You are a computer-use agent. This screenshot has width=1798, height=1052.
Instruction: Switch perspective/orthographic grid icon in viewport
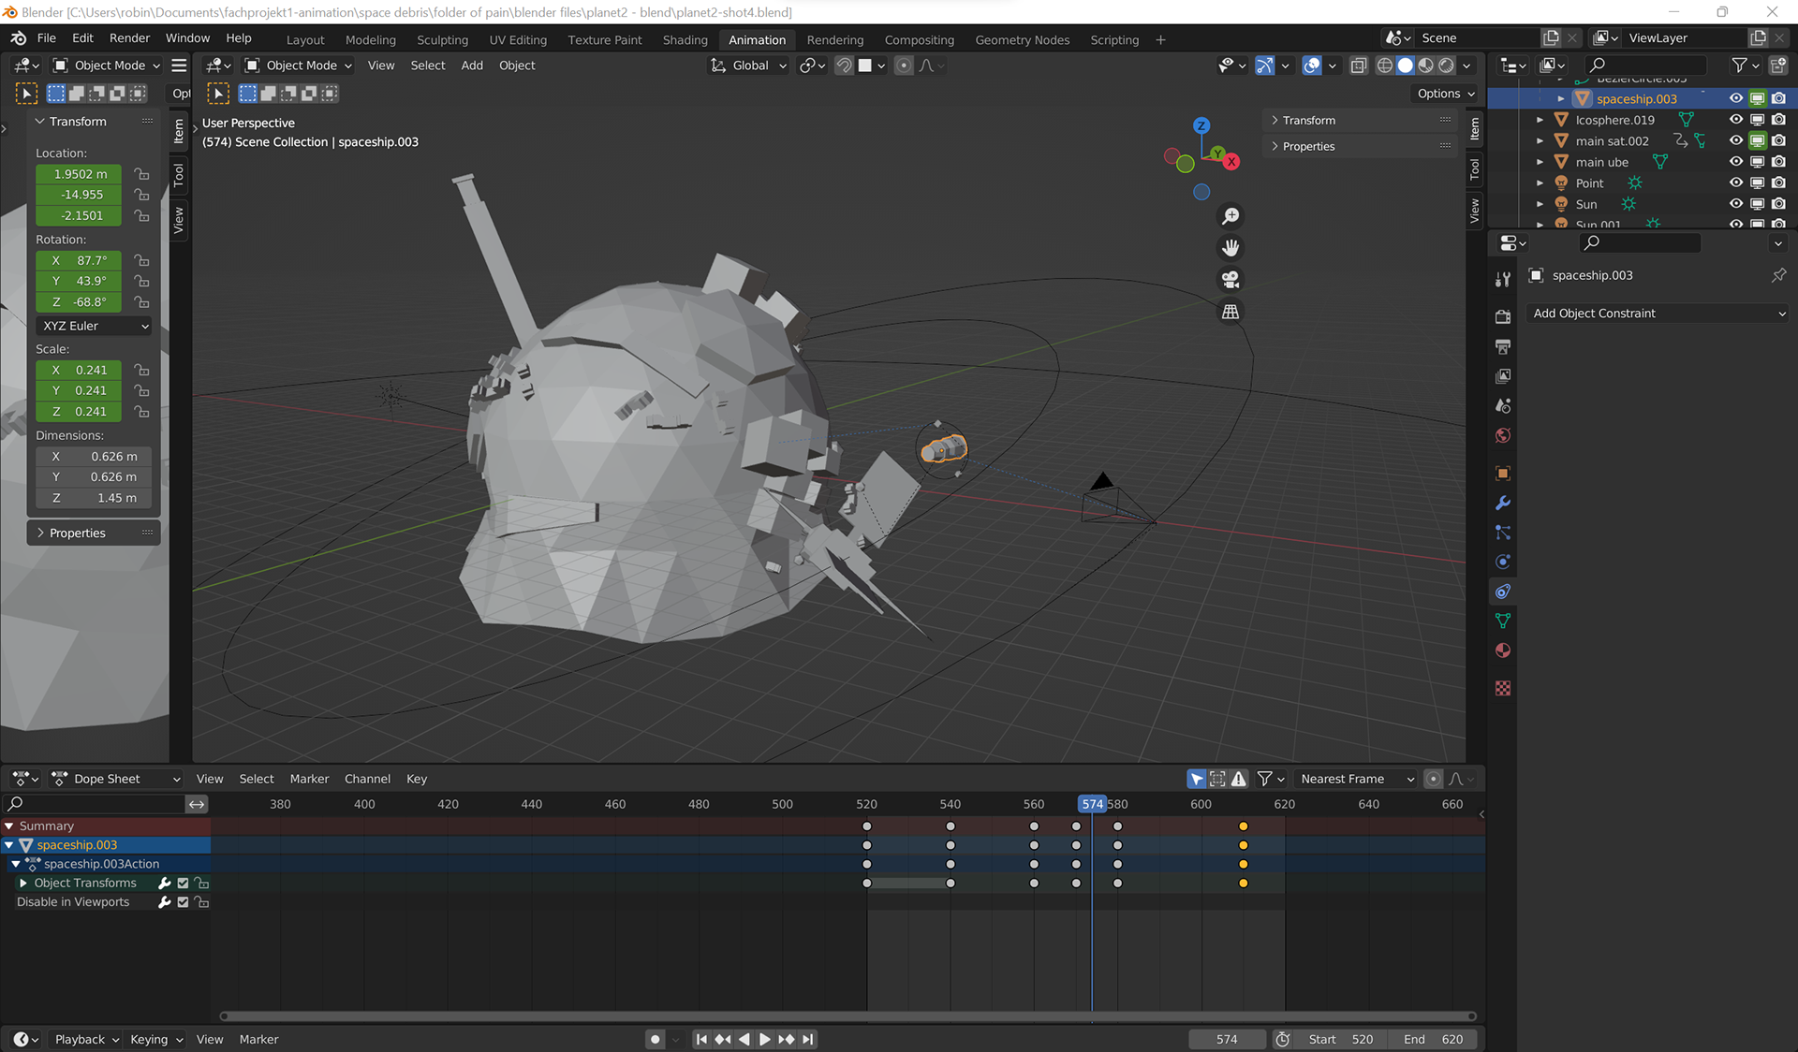coord(1231,312)
